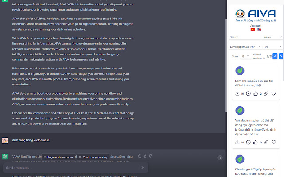Click the scroll-to-bottom arrow in chat
Screen dimensions: 284x177
point(220,158)
